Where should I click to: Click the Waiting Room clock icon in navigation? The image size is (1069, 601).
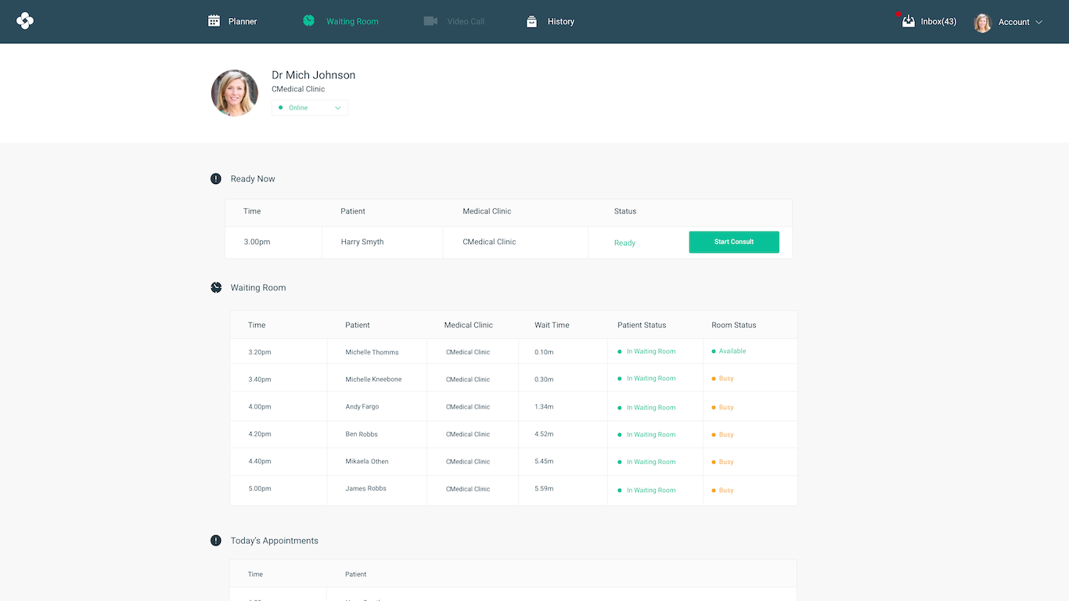[x=309, y=21]
